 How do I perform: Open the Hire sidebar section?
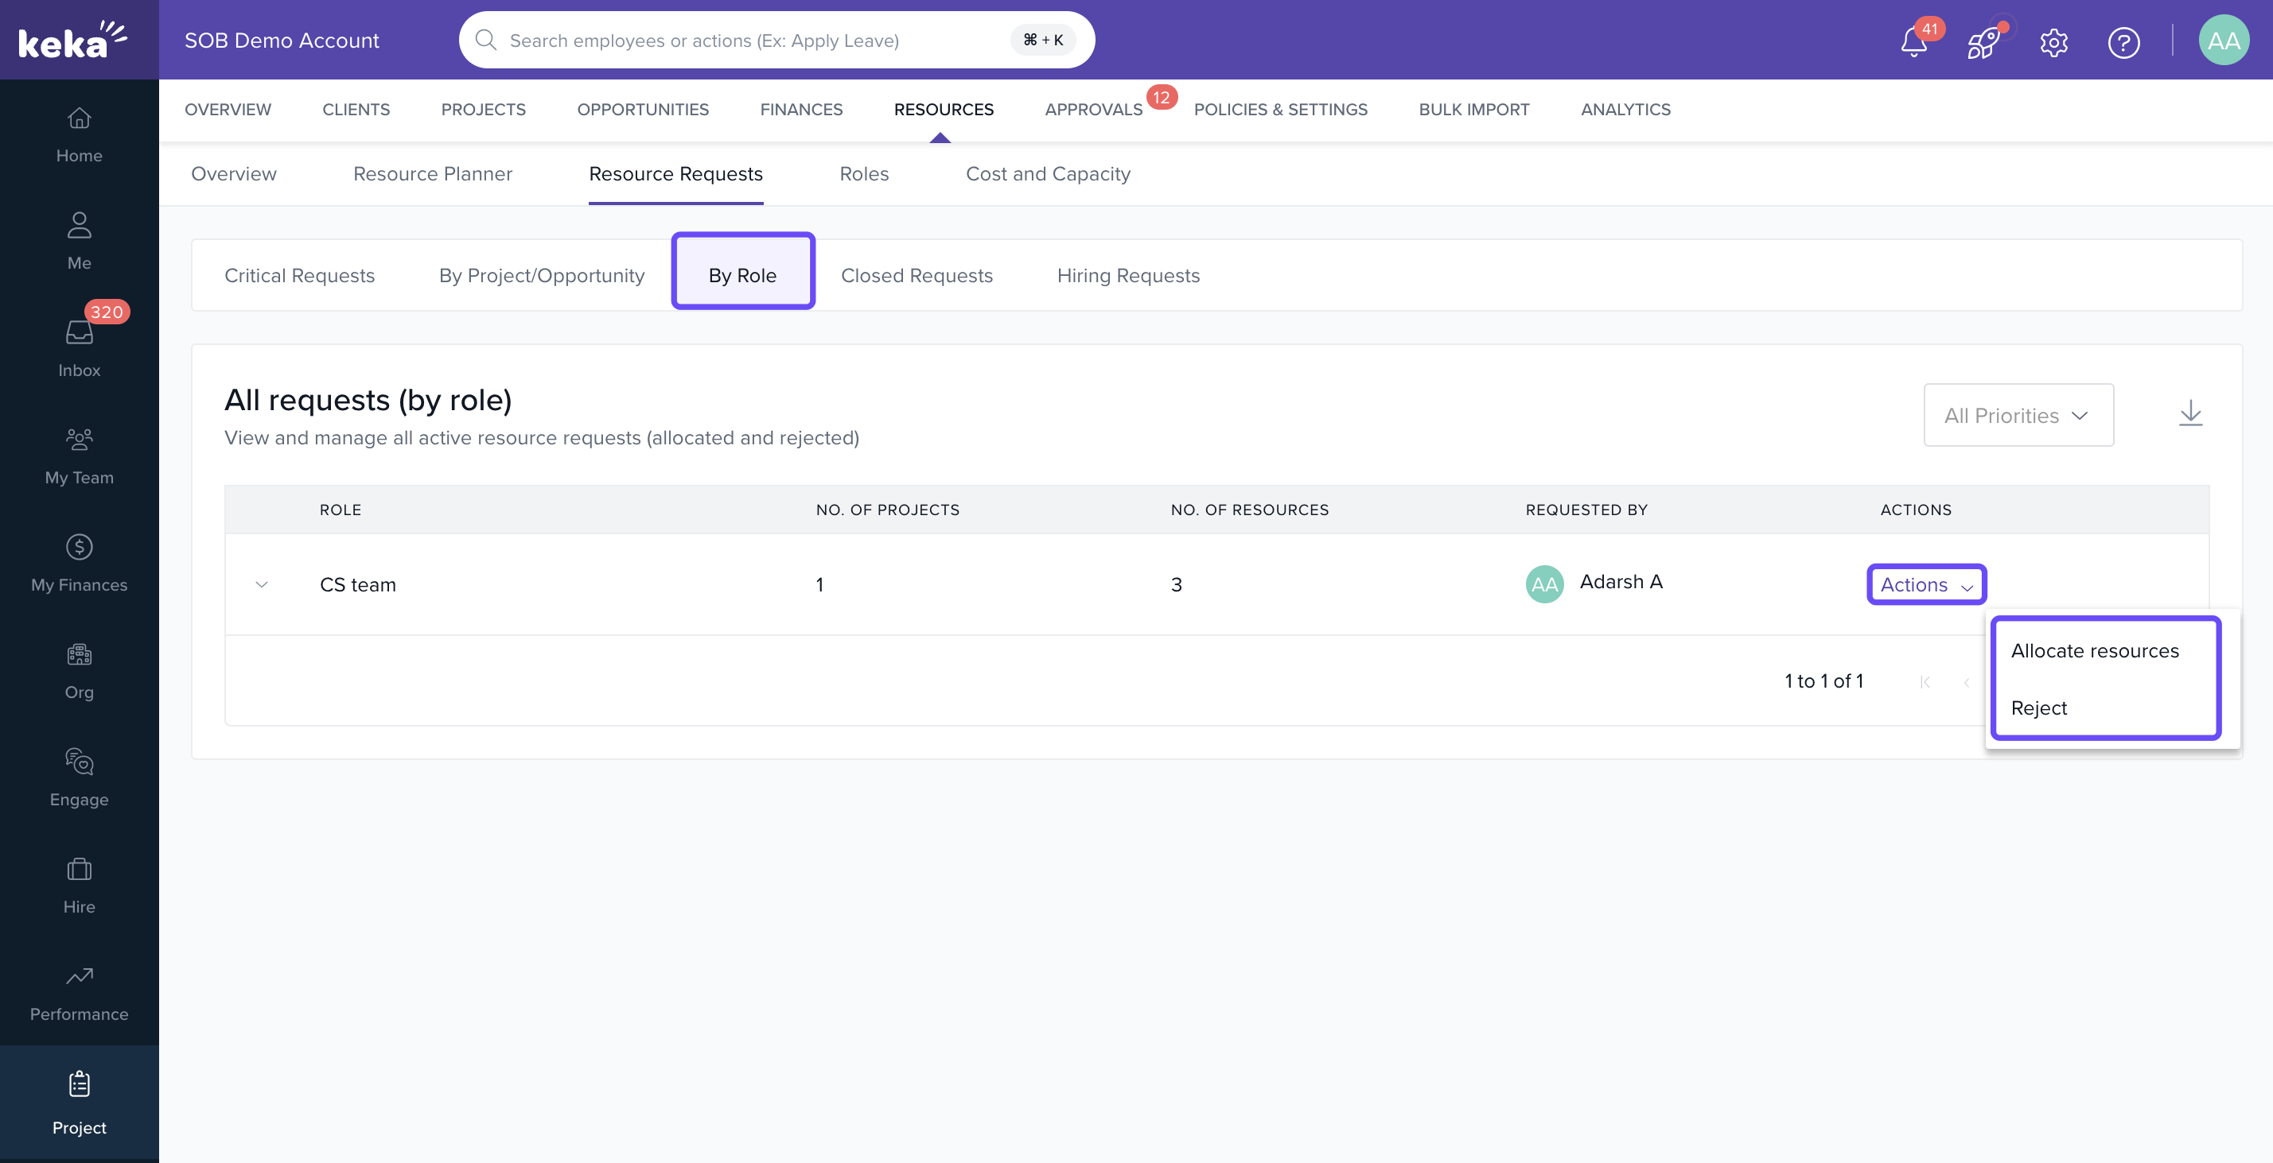(x=79, y=885)
